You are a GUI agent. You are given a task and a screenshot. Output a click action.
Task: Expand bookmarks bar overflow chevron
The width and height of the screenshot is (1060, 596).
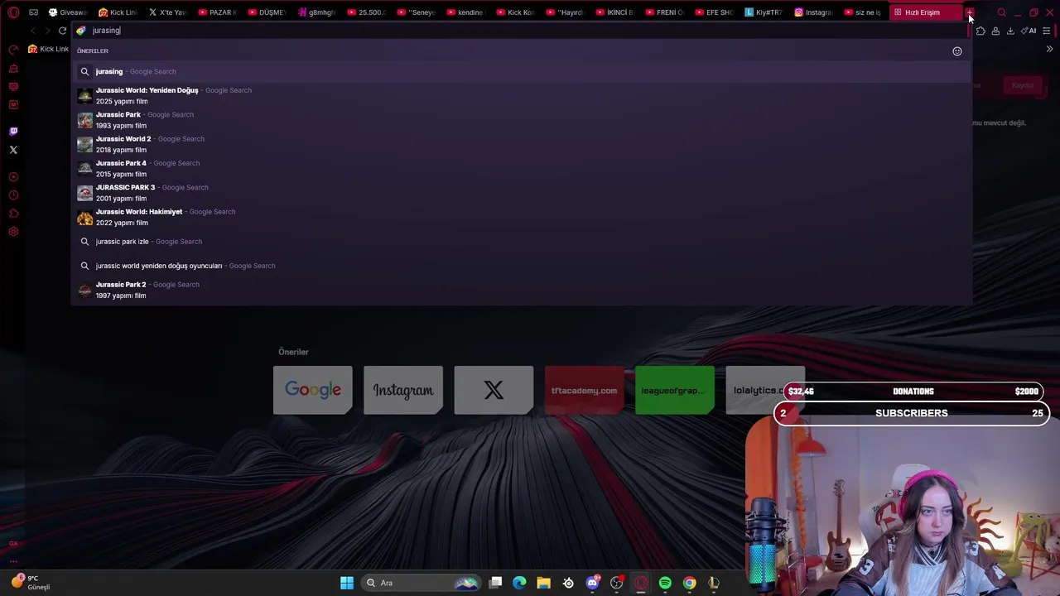pyautogui.click(x=1049, y=49)
